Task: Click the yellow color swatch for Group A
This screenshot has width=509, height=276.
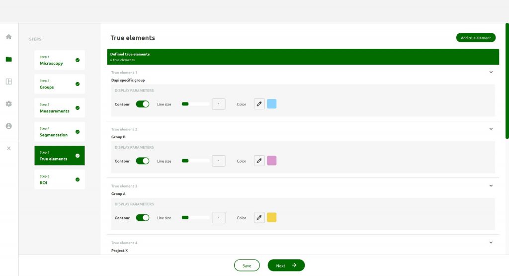Action: pos(271,217)
